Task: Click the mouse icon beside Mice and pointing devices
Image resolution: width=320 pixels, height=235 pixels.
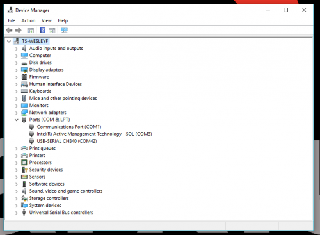Action: click(x=24, y=98)
